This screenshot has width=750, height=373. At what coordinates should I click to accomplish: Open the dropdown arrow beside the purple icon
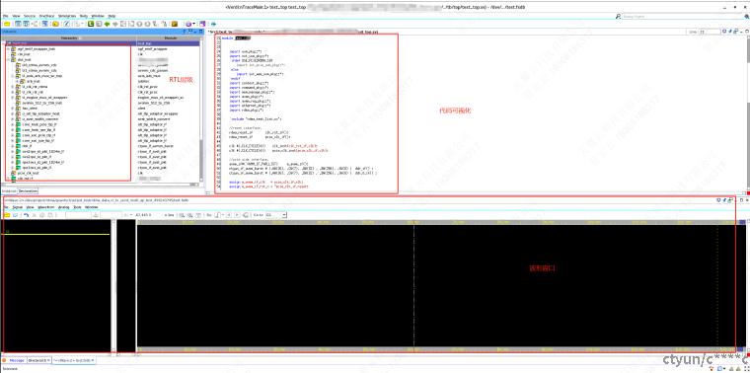pyautogui.click(x=193, y=24)
